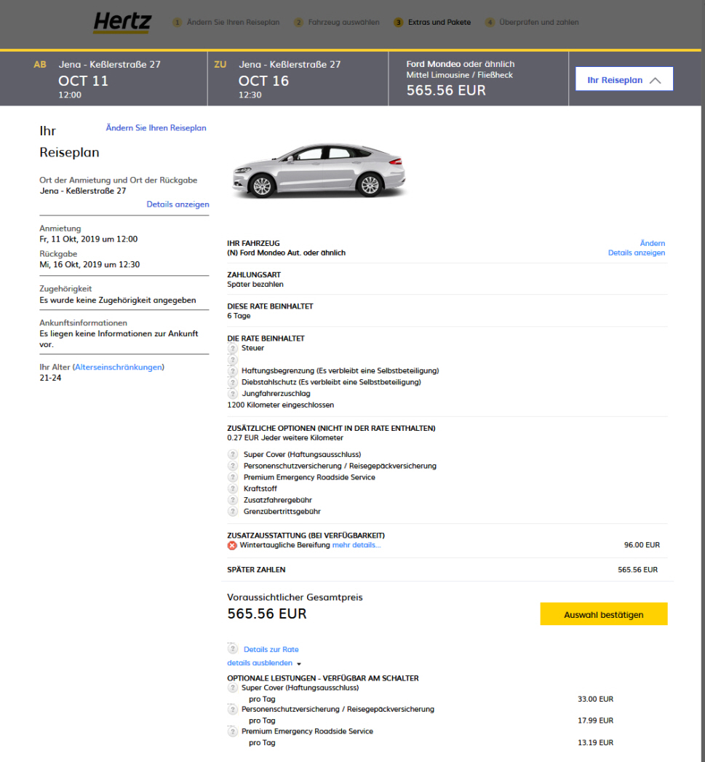Go to step 2 Fahrzeug auswählen
Image resolution: width=705 pixels, height=762 pixels.
pos(336,23)
